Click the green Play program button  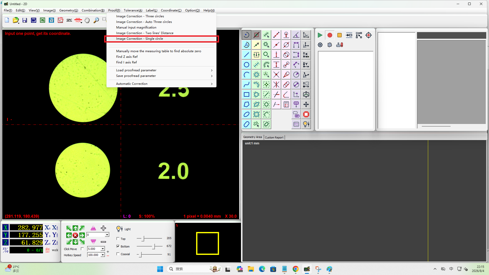(320, 35)
